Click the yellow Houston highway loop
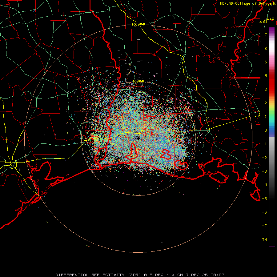 pyautogui.click(x=11, y=164)
